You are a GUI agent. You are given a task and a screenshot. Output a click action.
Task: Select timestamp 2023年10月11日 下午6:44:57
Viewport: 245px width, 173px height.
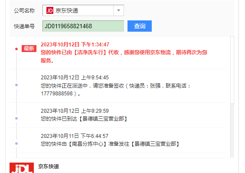[75, 136]
